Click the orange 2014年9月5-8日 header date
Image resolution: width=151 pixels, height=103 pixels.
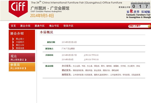click(x=42, y=16)
